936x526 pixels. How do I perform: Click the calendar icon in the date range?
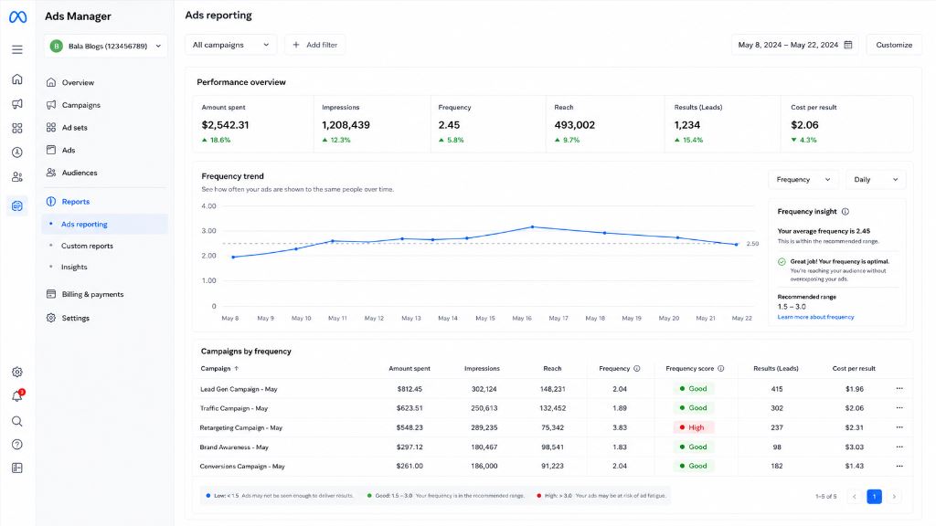click(847, 45)
